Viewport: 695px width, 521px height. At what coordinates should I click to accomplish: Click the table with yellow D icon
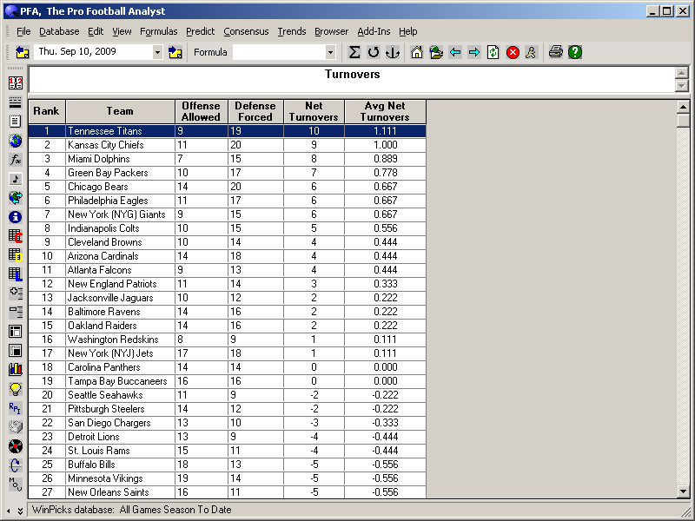pyautogui.click(x=15, y=254)
